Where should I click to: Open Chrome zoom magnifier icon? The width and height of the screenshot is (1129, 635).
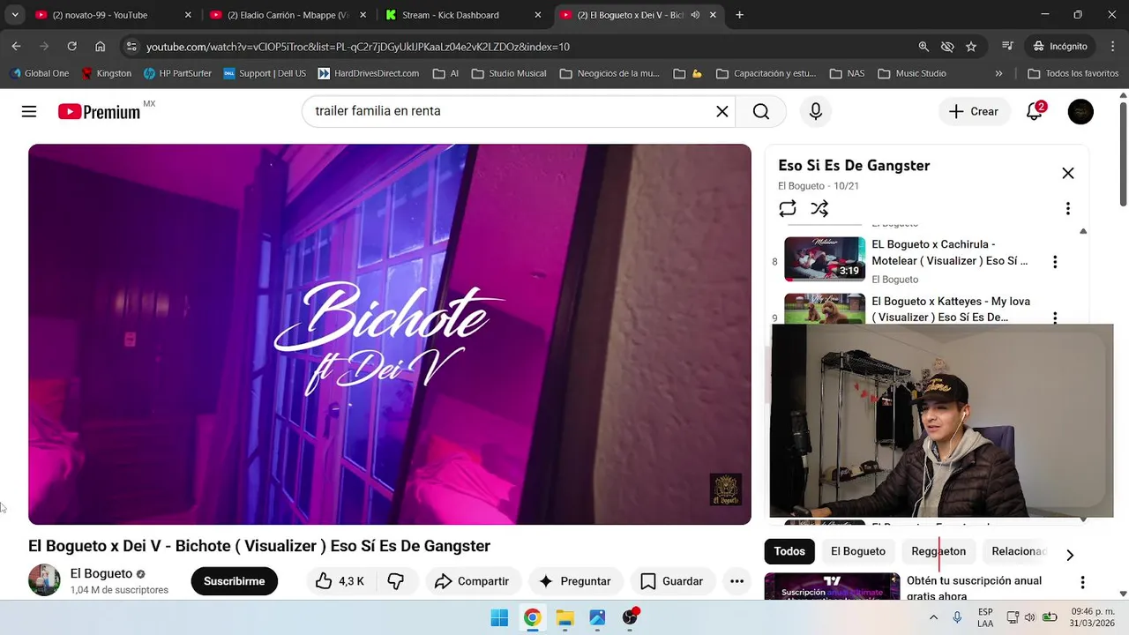[923, 46]
